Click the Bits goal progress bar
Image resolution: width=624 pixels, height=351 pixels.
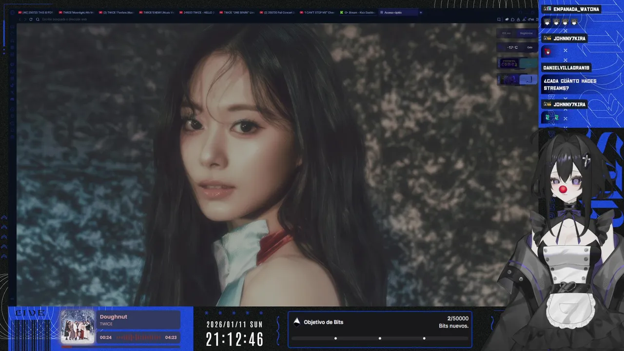tap(380, 338)
